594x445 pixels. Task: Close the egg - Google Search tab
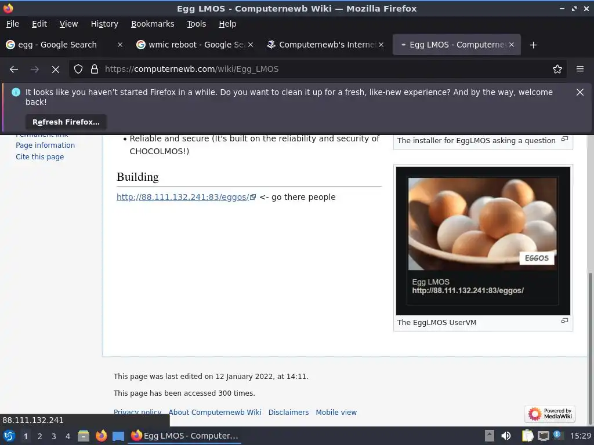[119, 45]
